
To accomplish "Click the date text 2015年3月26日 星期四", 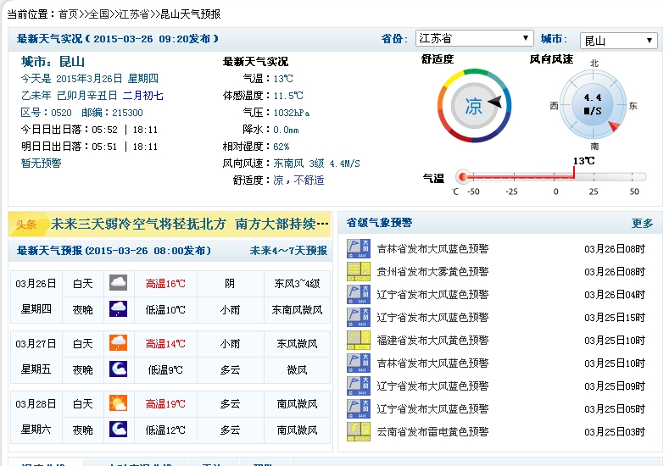I will (x=107, y=79).
